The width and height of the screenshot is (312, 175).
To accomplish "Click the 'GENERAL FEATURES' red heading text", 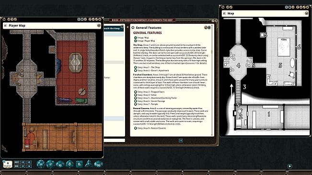I will 147,33.
